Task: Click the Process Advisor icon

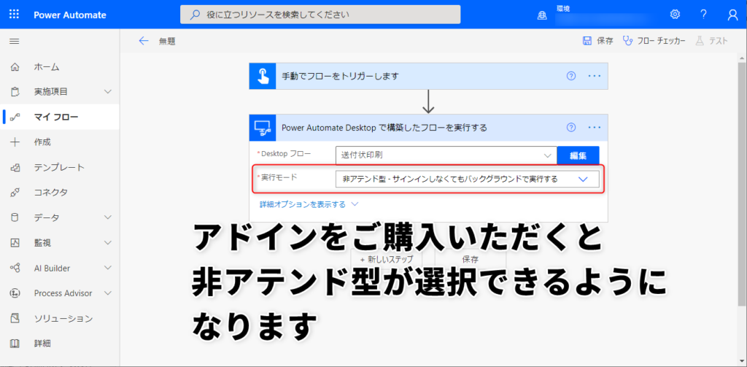Action: point(15,293)
